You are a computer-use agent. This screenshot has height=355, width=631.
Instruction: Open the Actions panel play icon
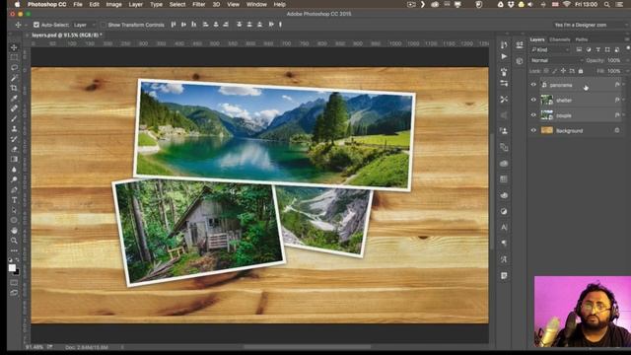(x=504, y=57)
